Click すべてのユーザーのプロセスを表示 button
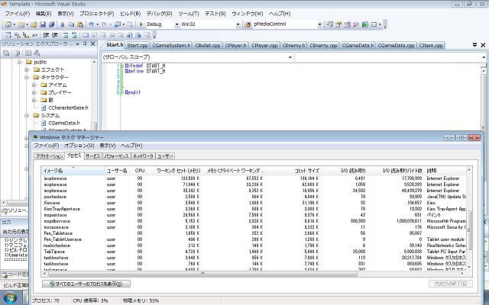Image resolution: width=489 pixels, height=305 pixels. (87, 284)
